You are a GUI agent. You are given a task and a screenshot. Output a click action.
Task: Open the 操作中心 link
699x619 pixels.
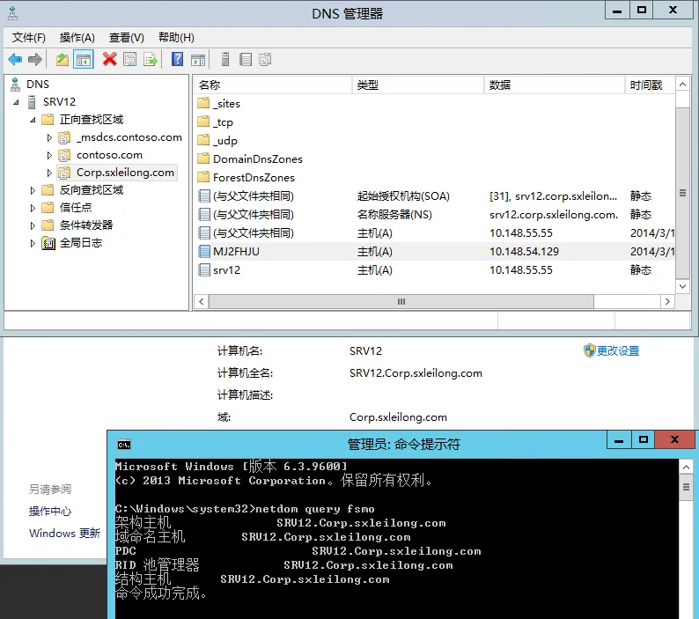50,512
